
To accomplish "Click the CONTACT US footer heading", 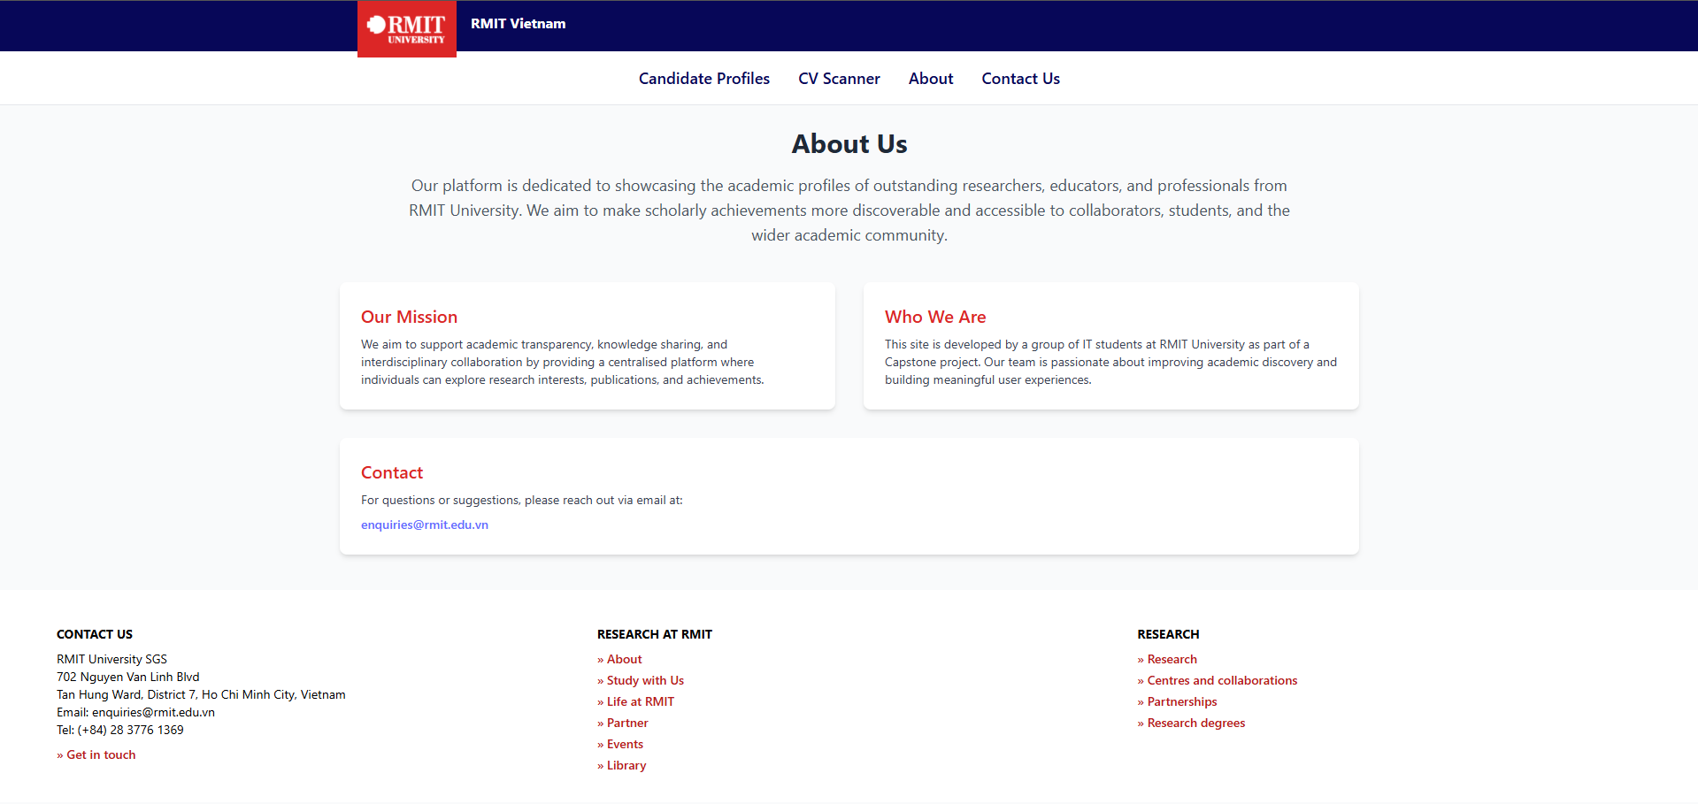I will point(95,634).
